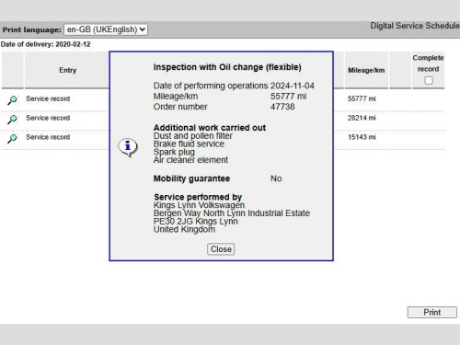Image resolution: width=460 pixels, height=345 pixels.
Task: Open magnifier icon for 55777 mi record
Action: (x=12, y=99)
